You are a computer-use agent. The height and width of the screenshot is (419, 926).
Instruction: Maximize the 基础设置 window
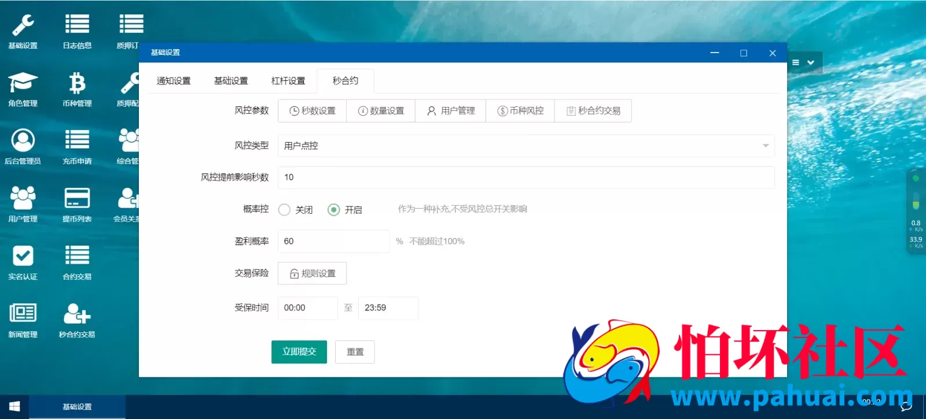744,53
